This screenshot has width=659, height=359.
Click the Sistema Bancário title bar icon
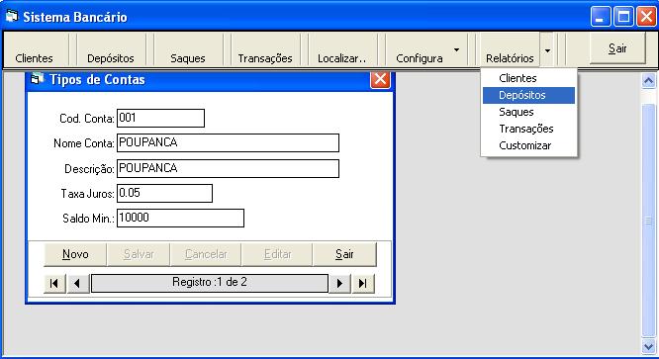pos(12,17)
